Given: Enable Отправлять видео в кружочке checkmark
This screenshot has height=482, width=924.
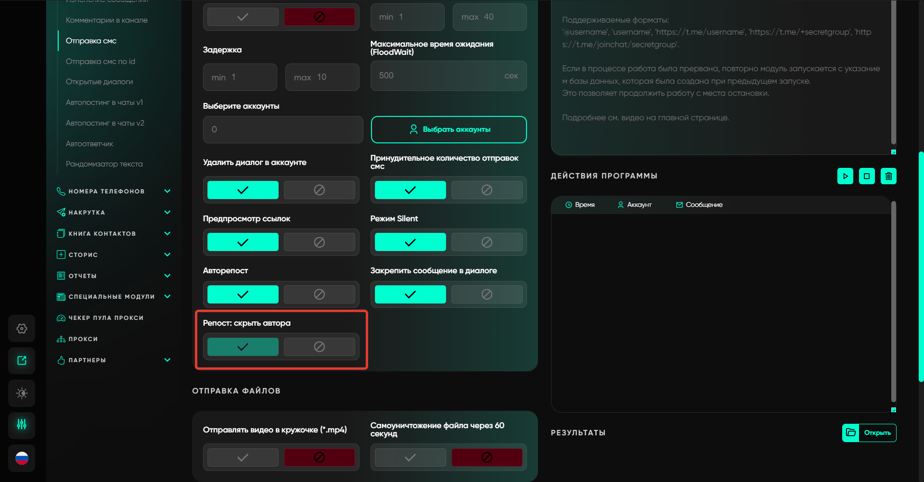Looking at the screenshot, I should pyautogui.click(x=243, y=457).
